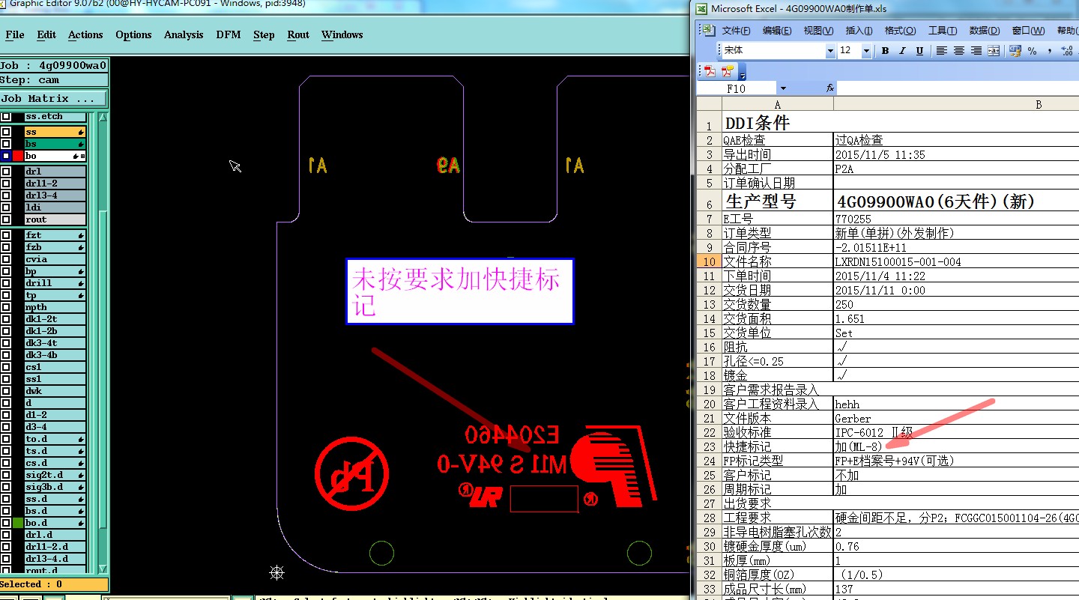
Task: Click cell containing 2015/11/5 11:35
Action: click(956, 154)
